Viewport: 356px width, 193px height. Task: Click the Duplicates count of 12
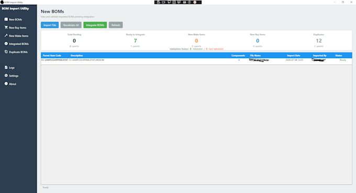click(319, 41)
